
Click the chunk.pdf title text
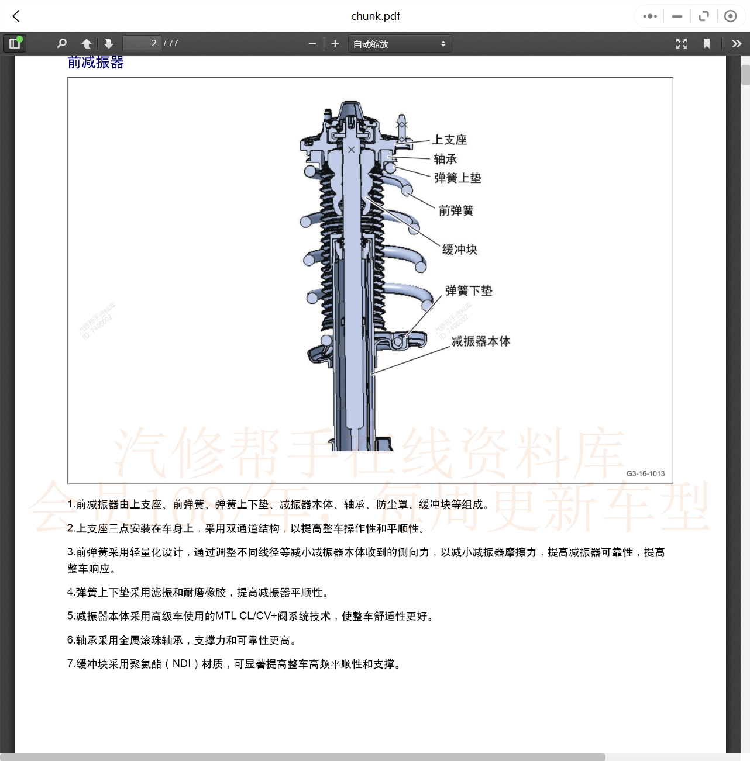376,16
